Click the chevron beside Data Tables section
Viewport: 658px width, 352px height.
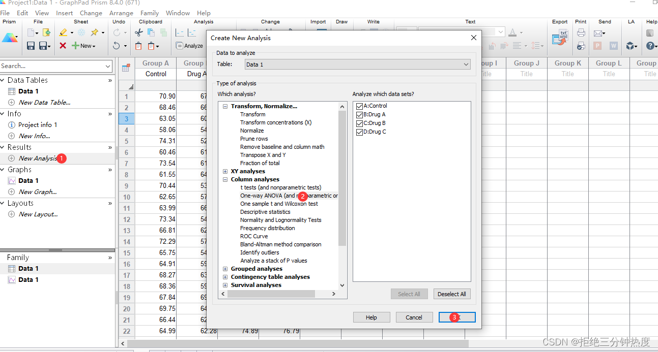pos(110,80)
